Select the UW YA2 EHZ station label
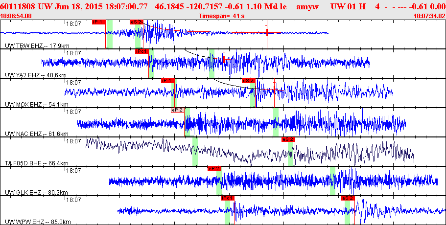 coord(36,75)
